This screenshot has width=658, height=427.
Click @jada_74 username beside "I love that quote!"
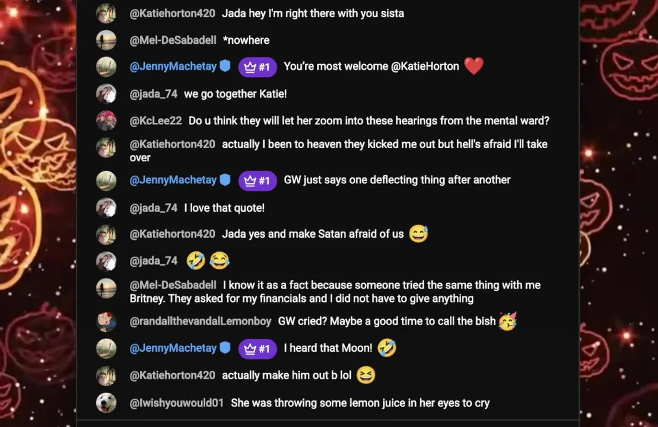(154, 208)
